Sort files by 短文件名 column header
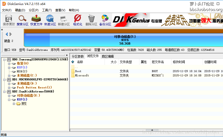 [161, 62]
